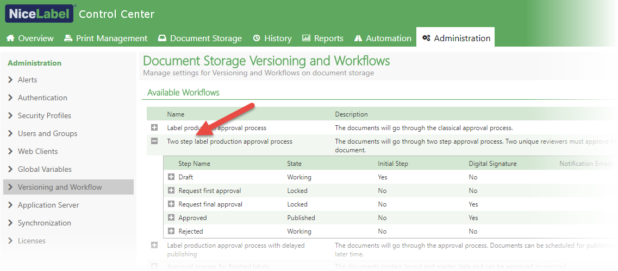Click the Document Storage drive icon

pos(162,38)
